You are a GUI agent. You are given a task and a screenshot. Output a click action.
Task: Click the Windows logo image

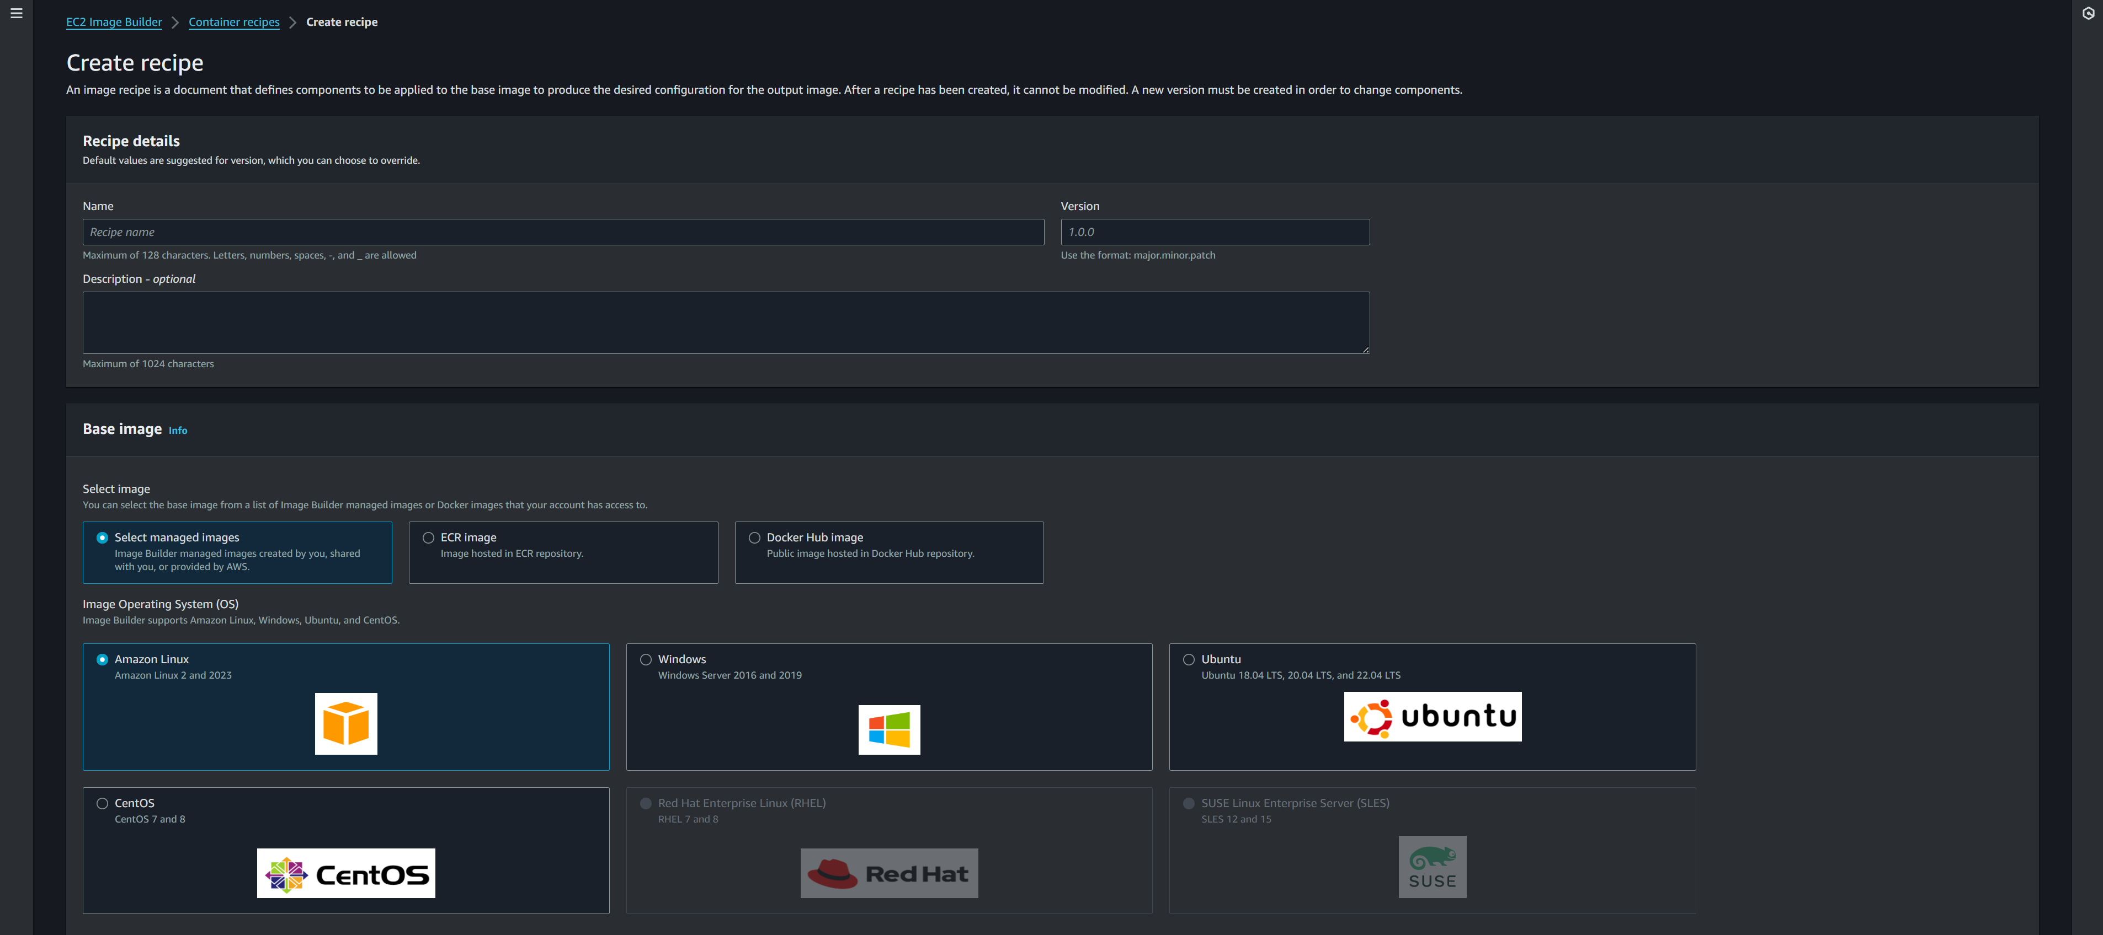889,729
